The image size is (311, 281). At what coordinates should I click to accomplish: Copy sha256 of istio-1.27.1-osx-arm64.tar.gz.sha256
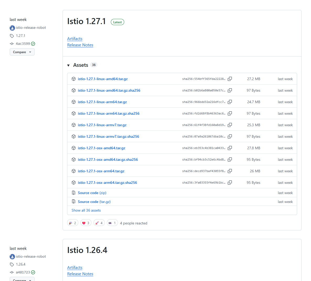click(230, 182)
